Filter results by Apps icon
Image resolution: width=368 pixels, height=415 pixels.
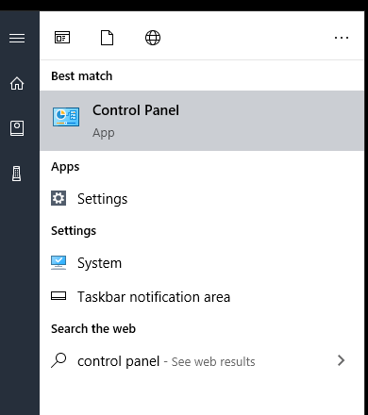tap(62, 38)
